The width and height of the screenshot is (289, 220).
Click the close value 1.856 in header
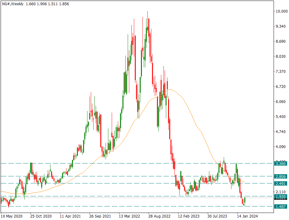[64, 4]
